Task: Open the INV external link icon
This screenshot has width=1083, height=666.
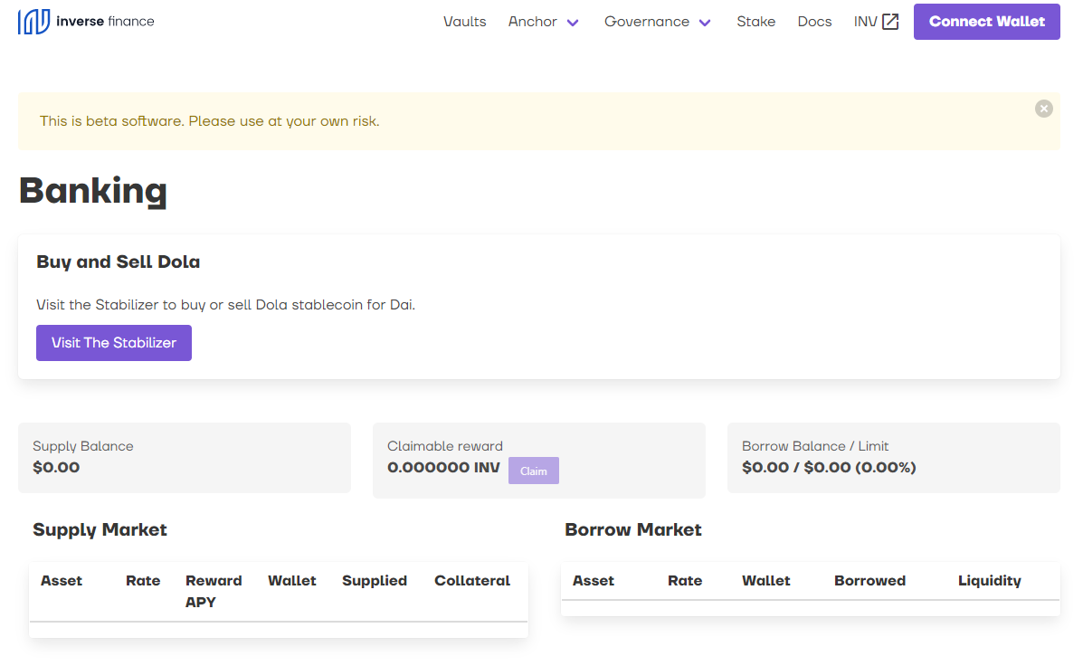Action: [890, 22]
